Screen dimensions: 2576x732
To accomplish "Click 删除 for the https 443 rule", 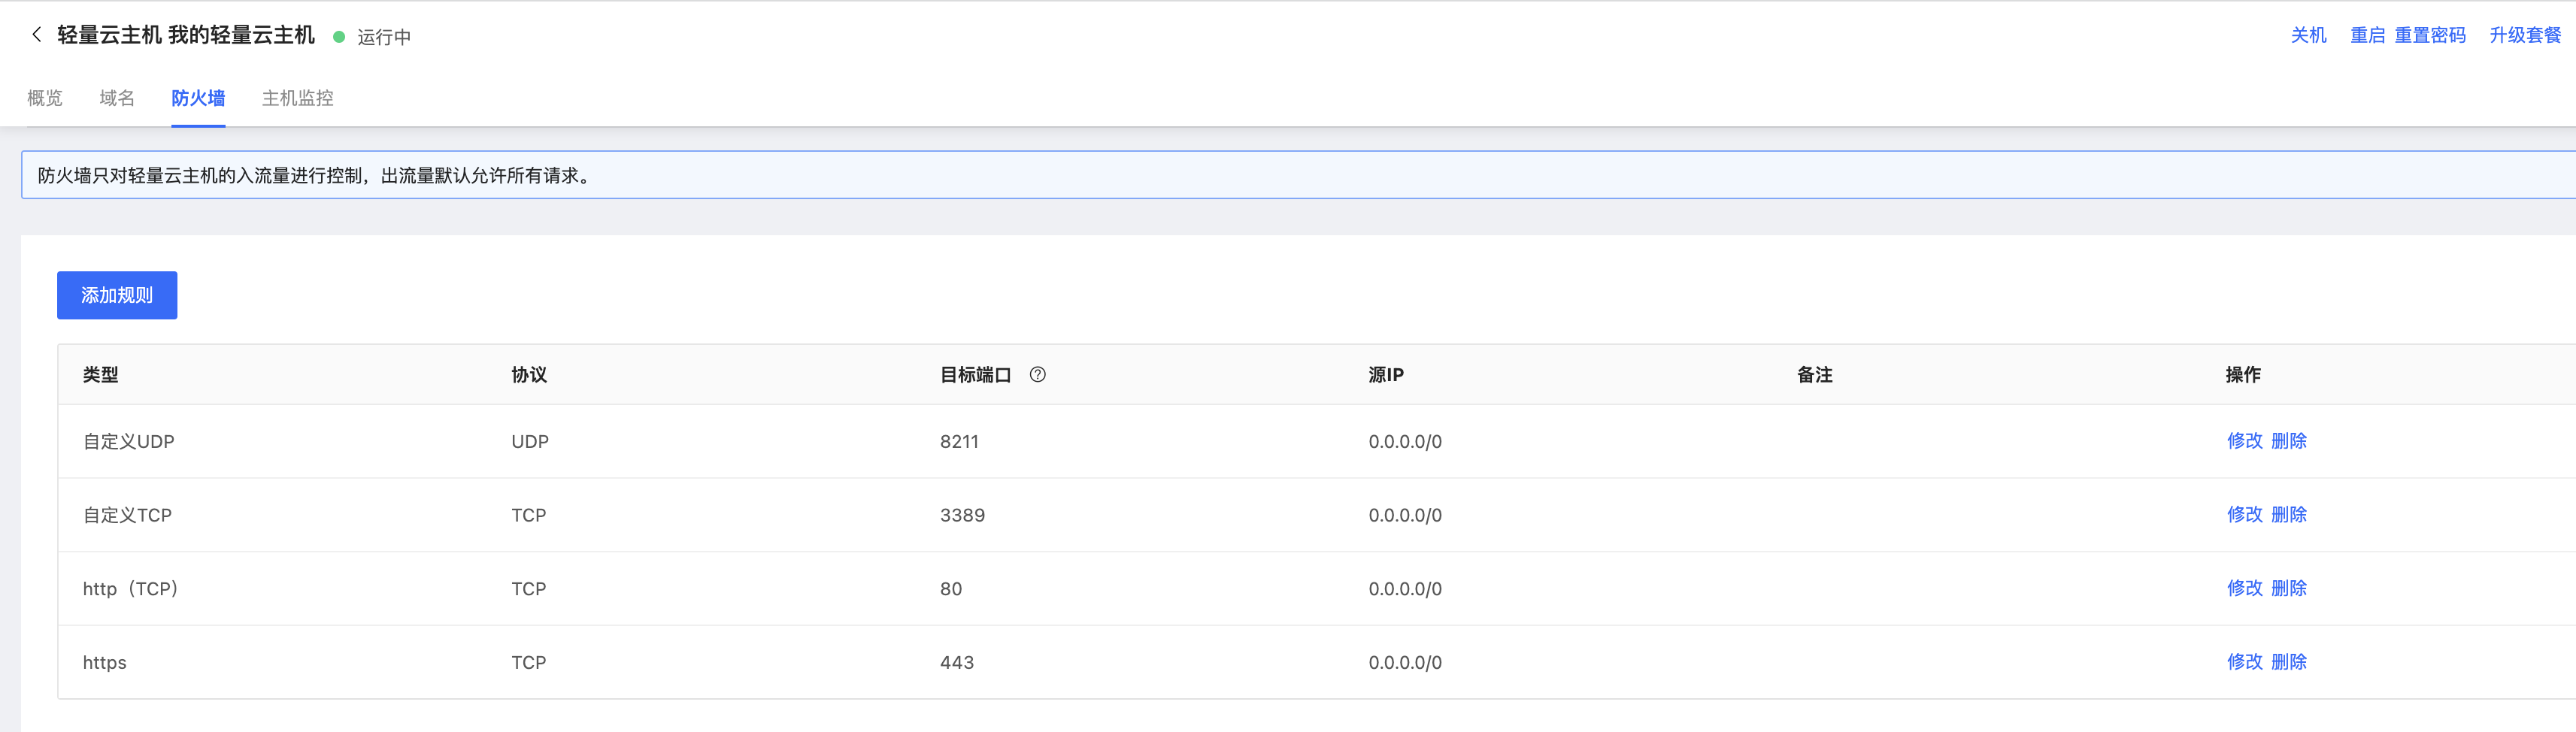I will point(2289,661).
